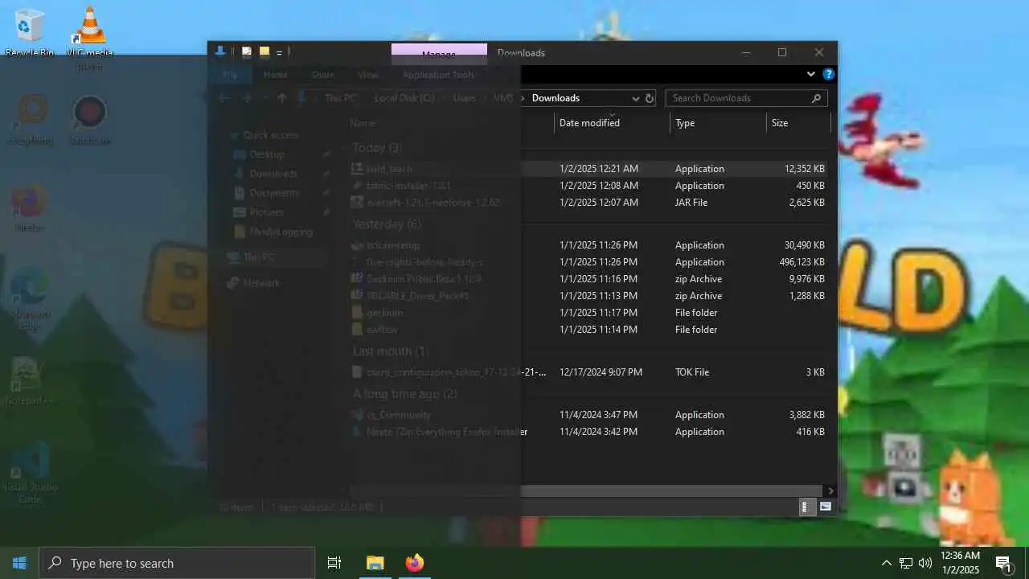Image resolution: width=1029 pixels, height=579 pixels.
Task: Select the vs_Community application row
Action: pyautogui.click(x=588, y=415)
